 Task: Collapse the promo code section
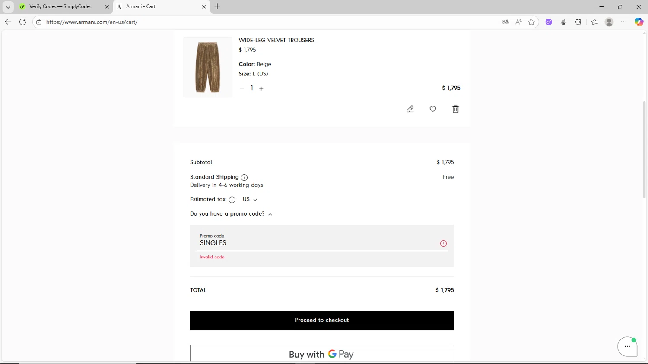point(231,214)
